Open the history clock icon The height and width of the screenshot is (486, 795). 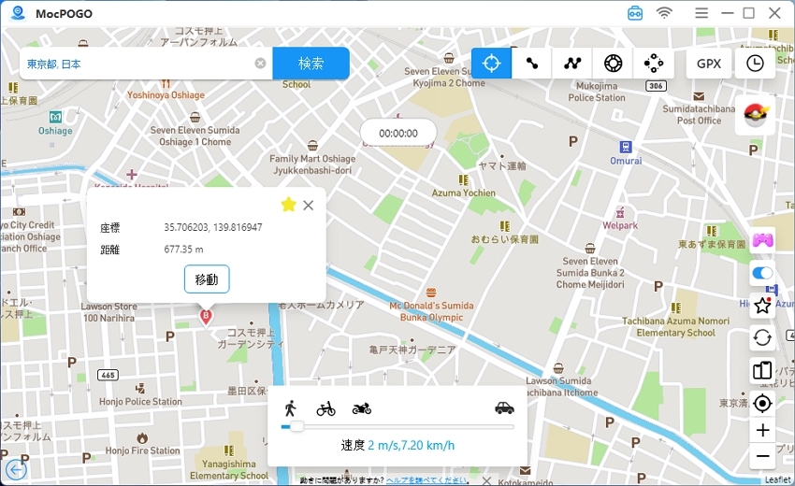coord(755,64)
